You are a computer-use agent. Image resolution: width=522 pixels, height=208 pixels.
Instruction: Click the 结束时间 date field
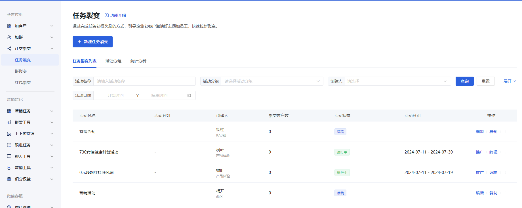coord(159,95)
